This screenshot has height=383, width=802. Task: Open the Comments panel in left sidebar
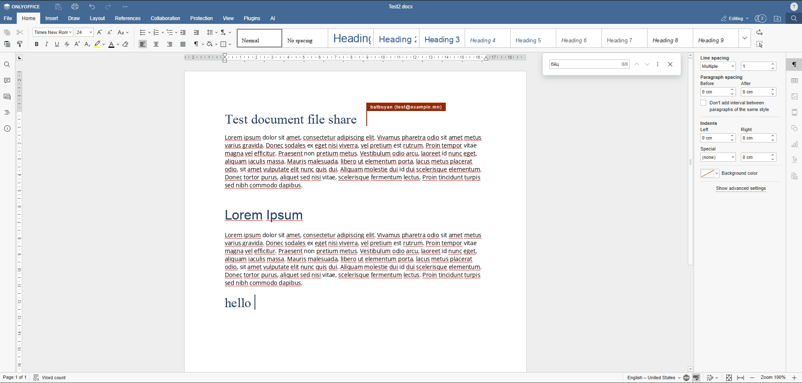click(7, 80)
